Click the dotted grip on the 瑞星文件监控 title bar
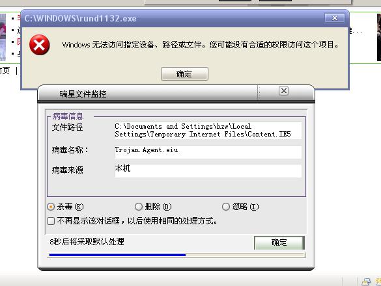The width and height of the screenshot is (381, 286). pos(259,92)
